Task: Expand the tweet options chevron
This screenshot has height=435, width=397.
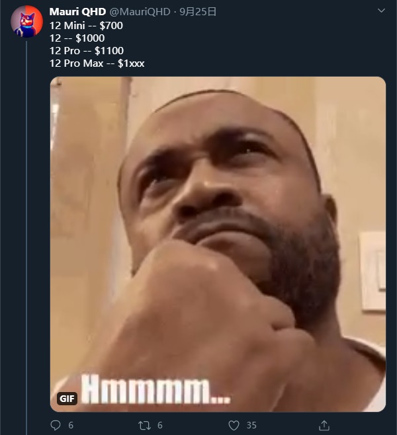Action: click(380, 11)
